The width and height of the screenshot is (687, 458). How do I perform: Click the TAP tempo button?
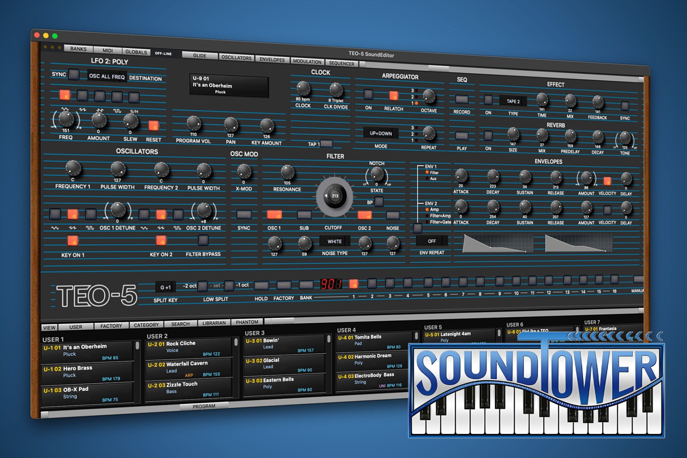point(326,144)
